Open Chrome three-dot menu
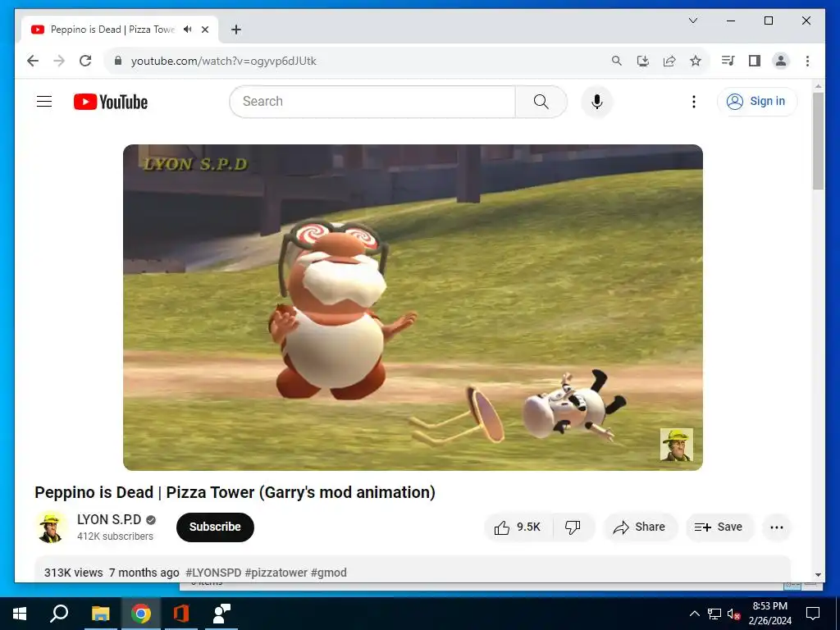The width and height of the screenshot is (840, 630). tap(807, 61)
